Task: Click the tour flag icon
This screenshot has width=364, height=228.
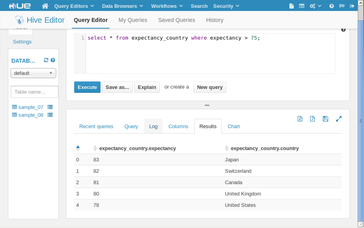Action: 342,6
